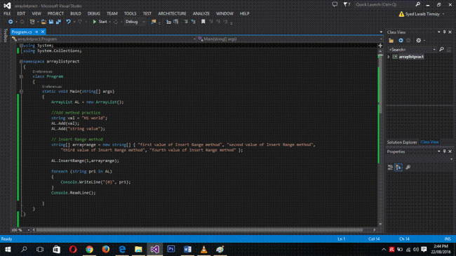This screenshot has height=256, width=456.
Task: Pin the Program.cs tab
Action: 36,32
